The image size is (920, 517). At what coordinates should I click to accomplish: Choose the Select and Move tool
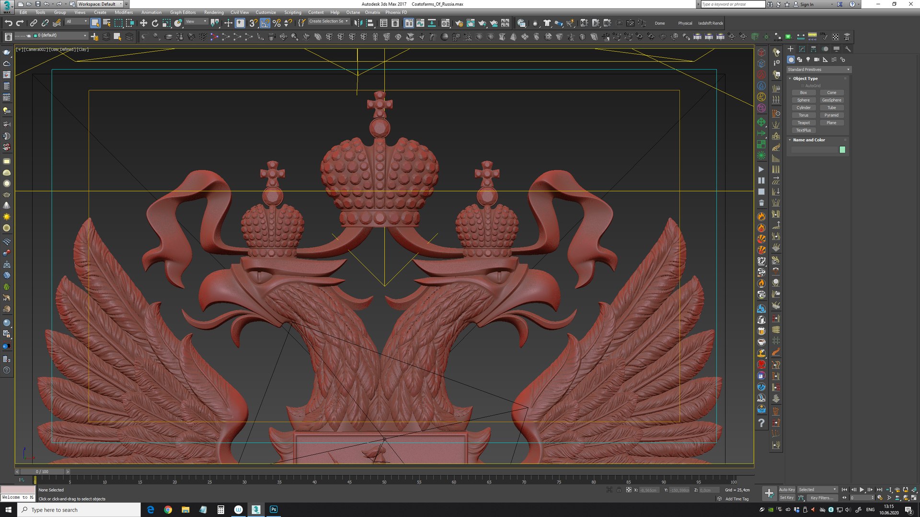tap(143, 23)
